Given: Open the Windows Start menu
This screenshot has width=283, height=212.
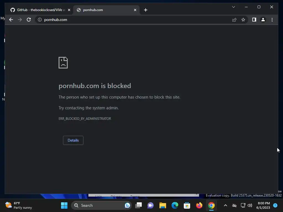Looking at the screenshot, I should coord(64,205).
